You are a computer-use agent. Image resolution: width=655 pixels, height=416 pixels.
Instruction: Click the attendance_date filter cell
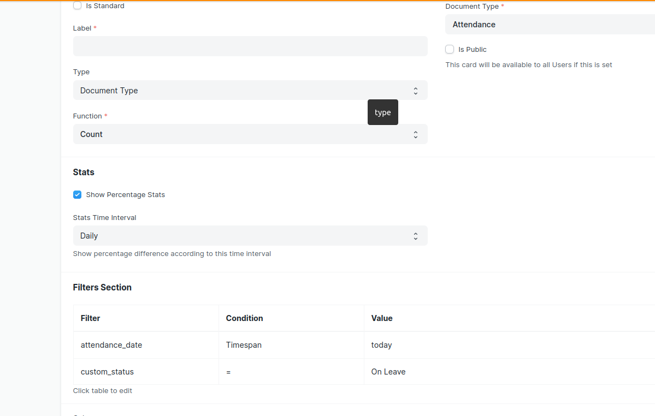click(146, 345)
